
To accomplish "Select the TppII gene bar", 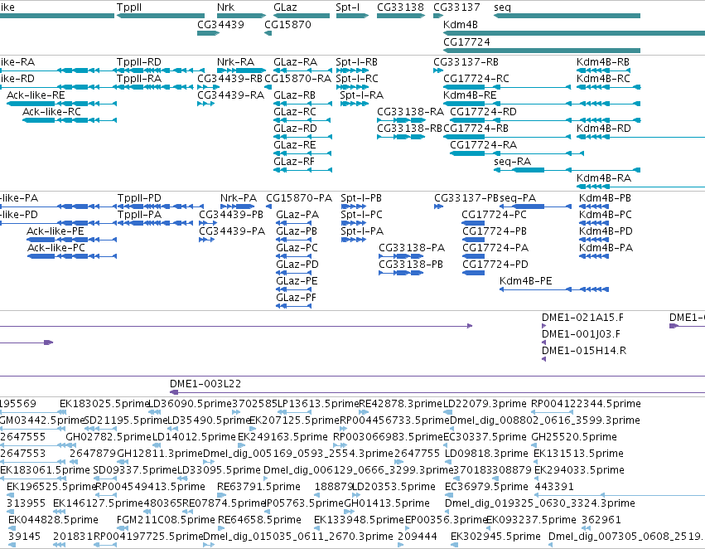I will tap(161, 16).
